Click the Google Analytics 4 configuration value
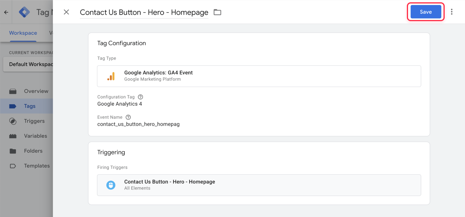This screenshot has height=217, width=465. pyautogui.click(x=120, y=104)
